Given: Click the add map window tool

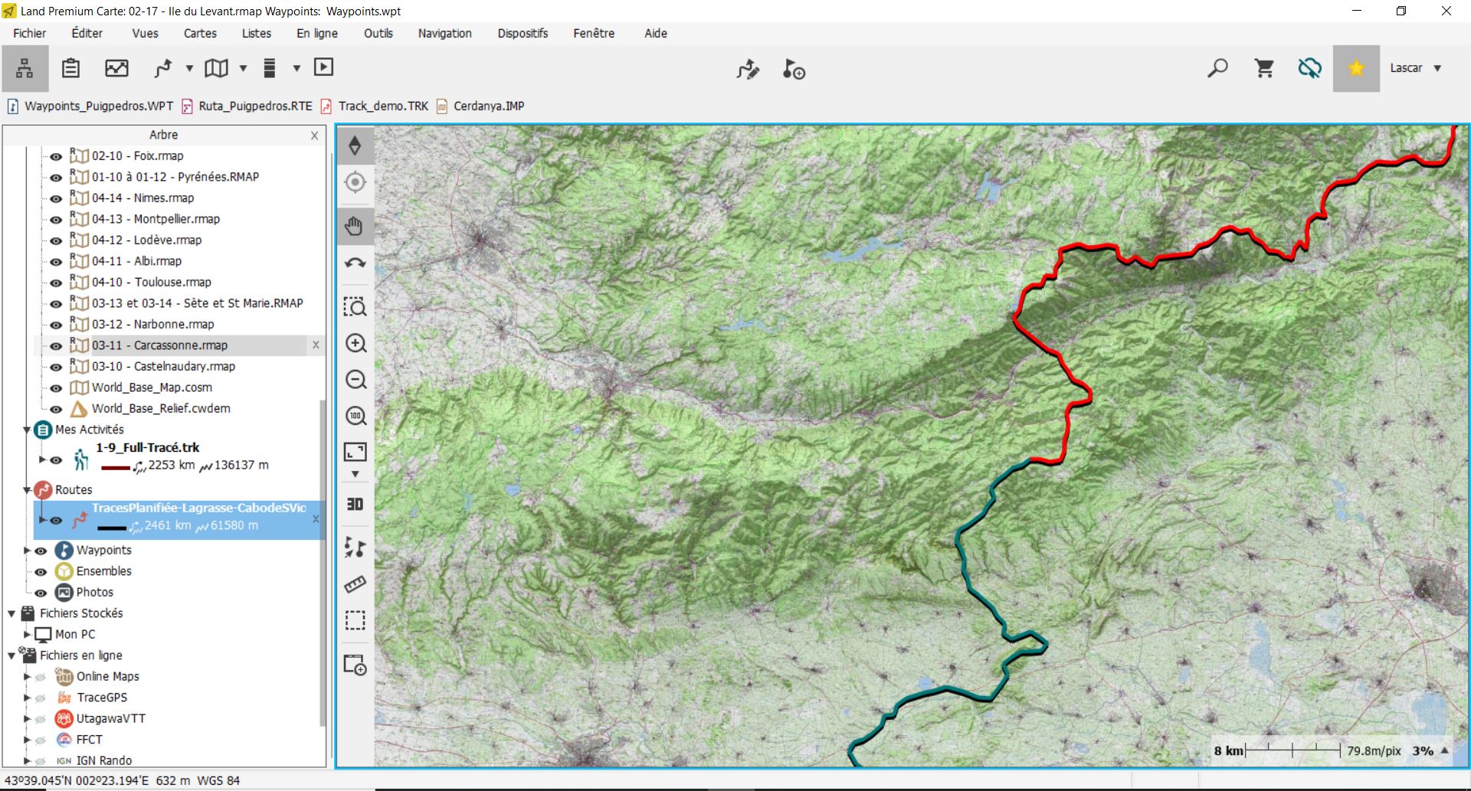Looking at the screenshot, I should pyautogui.click(x=355, y=665).
